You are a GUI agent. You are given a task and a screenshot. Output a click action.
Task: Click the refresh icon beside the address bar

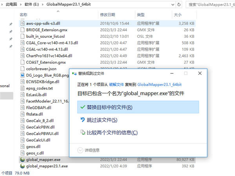click(179, 4)
